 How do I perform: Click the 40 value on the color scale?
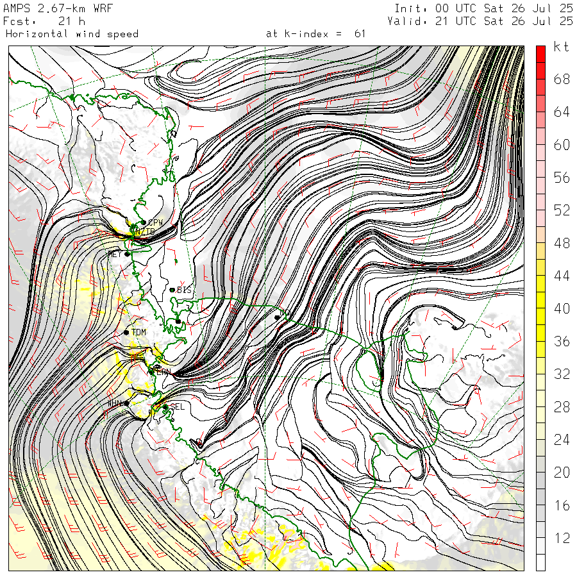(x=562, y=309)
